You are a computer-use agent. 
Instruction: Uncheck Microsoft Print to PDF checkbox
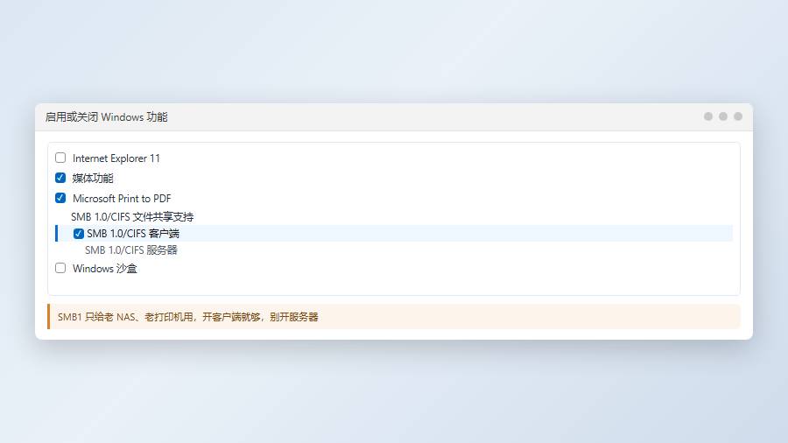(60, 198)
